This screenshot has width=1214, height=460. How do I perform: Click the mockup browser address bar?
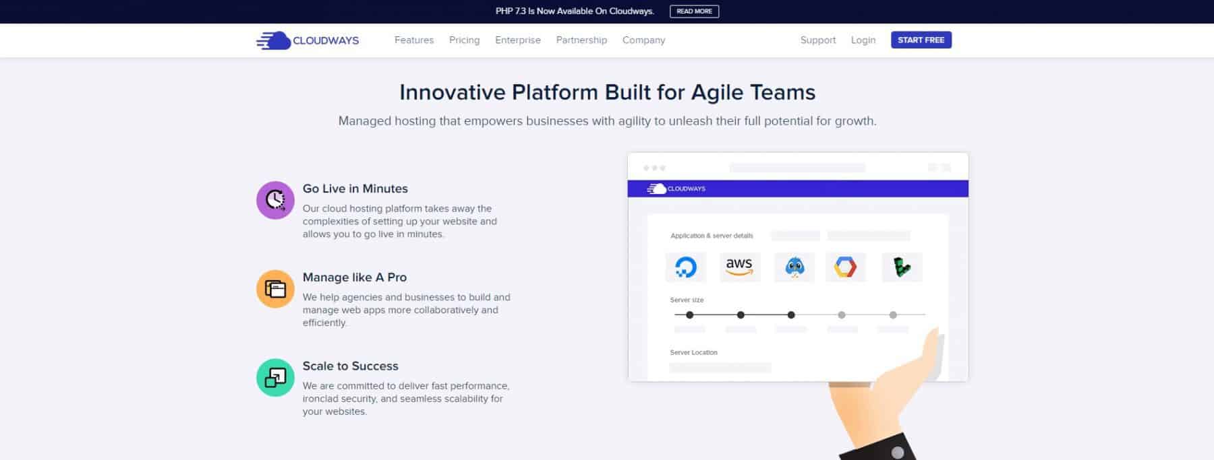coord(798,168)
